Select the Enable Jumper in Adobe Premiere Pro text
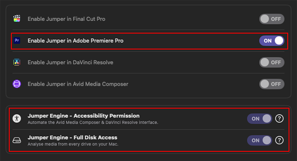The height and width of the screenshot is (161, 297). [75, 41]
